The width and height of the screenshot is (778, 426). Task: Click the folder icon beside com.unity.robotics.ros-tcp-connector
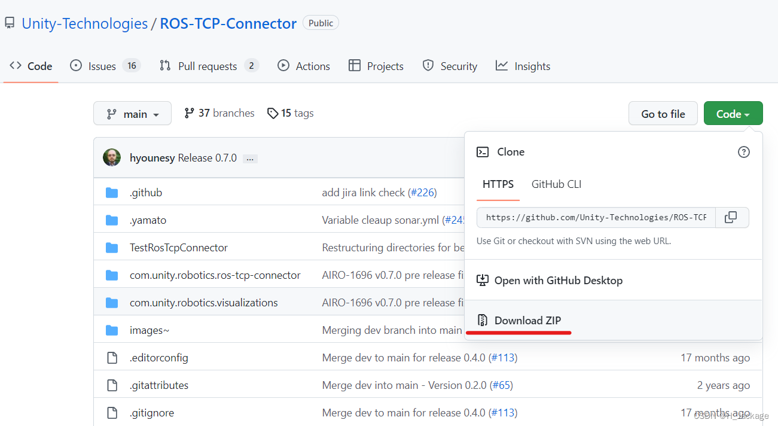pyautogui.click(x=112, y=275)
